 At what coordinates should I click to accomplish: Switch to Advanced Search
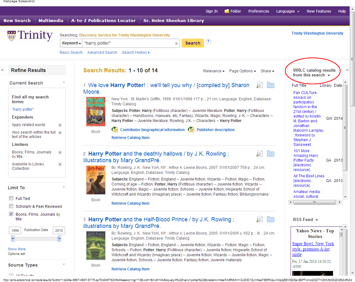102,52
